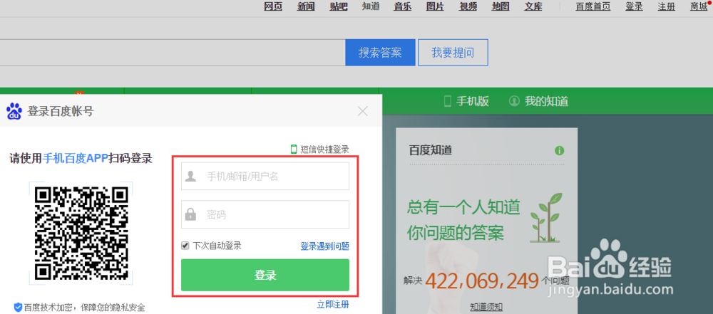Click the 总有一个人知道 slogan text
The height and width of the screenshot is (314, 713).
click(x=463, y=208)
